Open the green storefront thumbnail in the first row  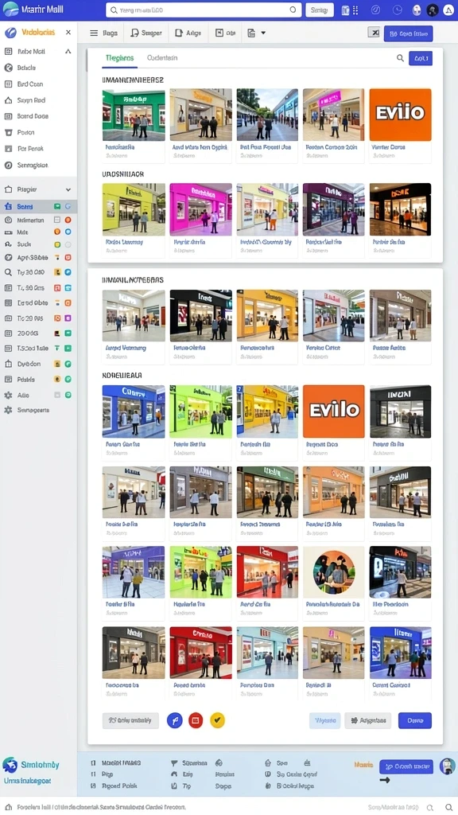pyautogui.click(x=134, y=115)
